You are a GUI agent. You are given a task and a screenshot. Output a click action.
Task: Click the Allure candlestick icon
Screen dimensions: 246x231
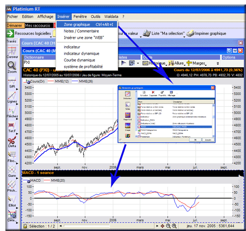(171, 63)
